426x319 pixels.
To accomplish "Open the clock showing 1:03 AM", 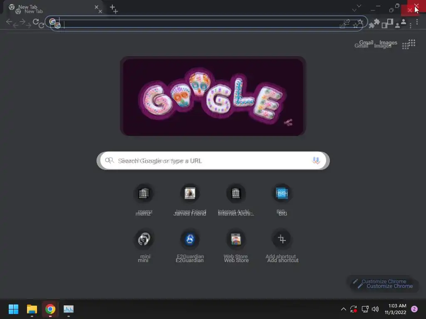I will coord(396,309).
